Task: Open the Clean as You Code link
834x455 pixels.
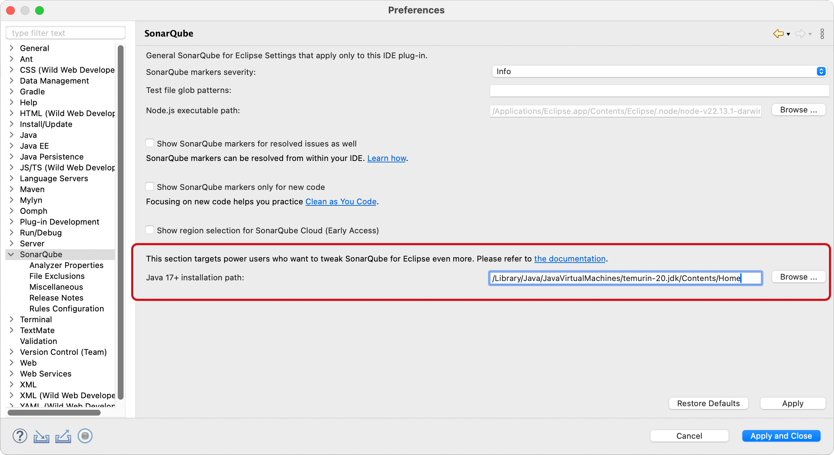Action: click(341, 201)
